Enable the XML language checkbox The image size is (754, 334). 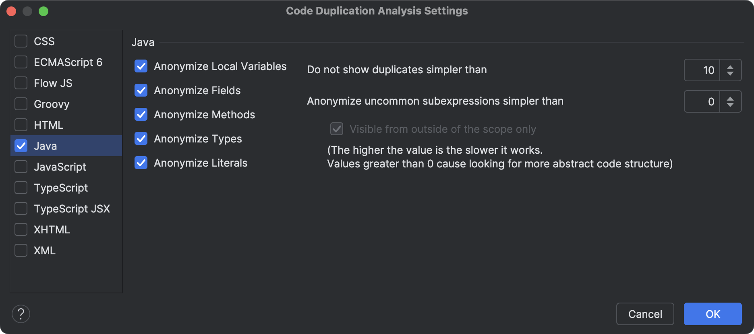pos(21,250)
